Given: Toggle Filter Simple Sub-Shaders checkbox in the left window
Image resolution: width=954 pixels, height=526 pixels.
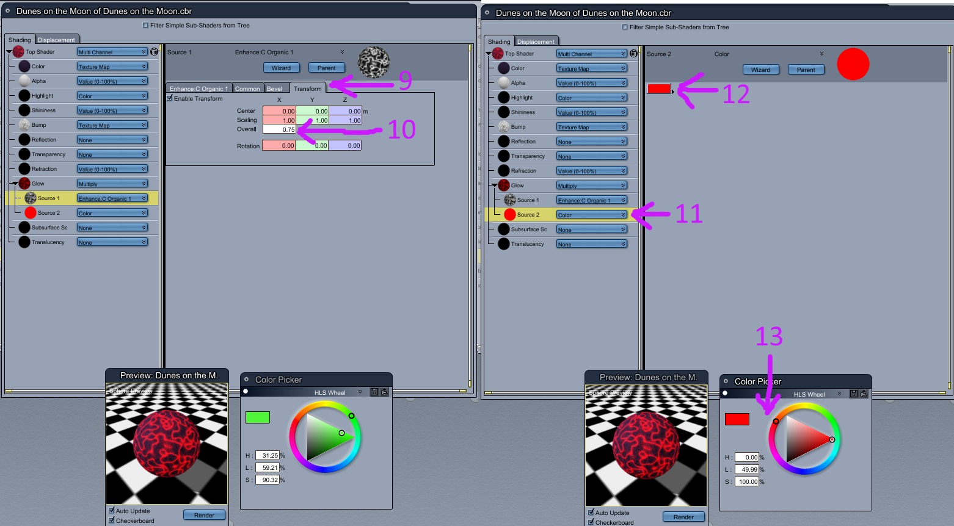Looking at the screenshot, I should (x=145, y=26).
